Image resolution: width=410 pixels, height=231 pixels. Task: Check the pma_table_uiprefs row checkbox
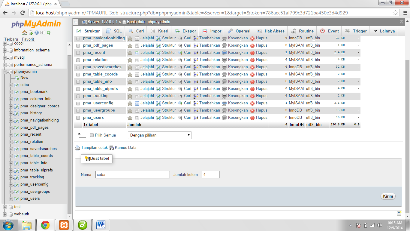[x=78, y=89]
